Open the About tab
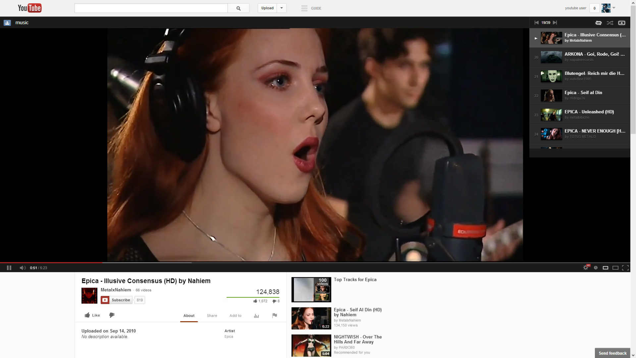The height and width of the screenshot is (358, 636). click(189, 315)
